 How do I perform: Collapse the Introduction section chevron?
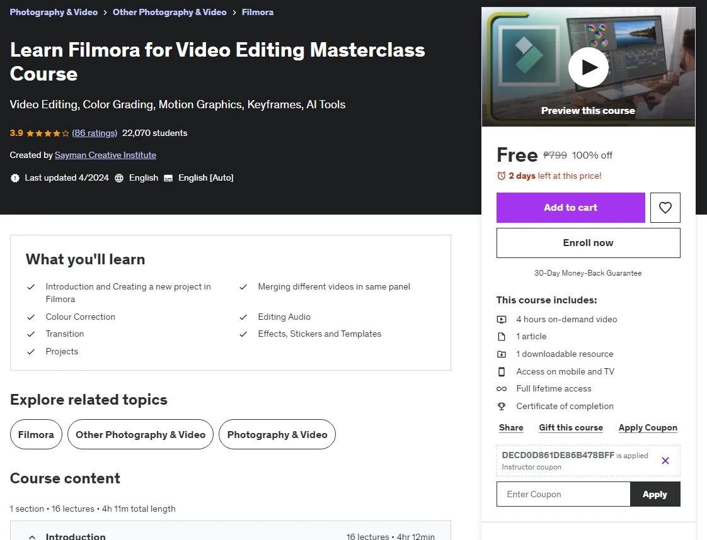pos(32,537)
